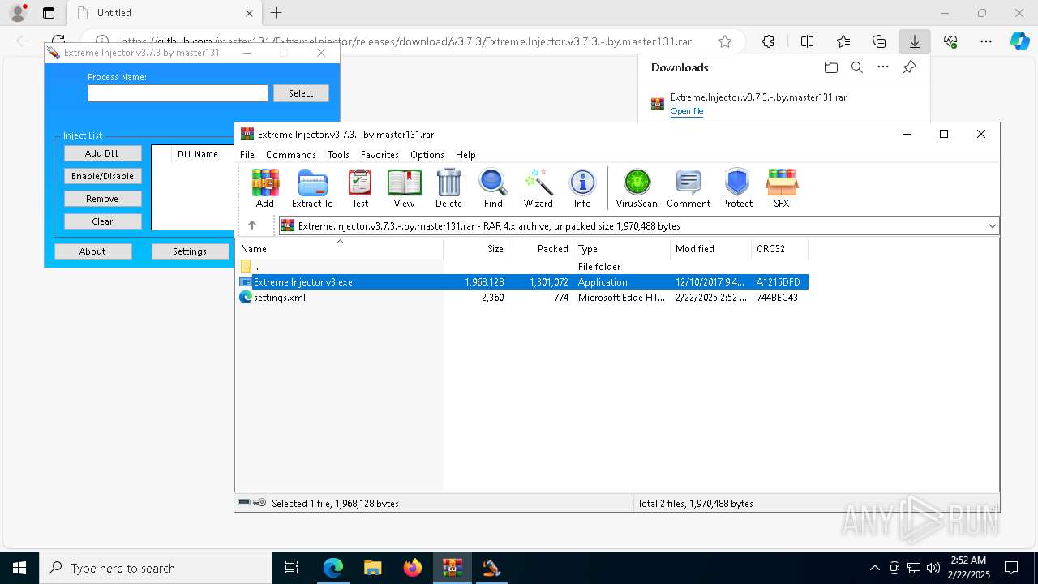Run VirusScan on the archive
Image resolution: width=1038 pixels, height=584 pixels.
tap(637, 188)
